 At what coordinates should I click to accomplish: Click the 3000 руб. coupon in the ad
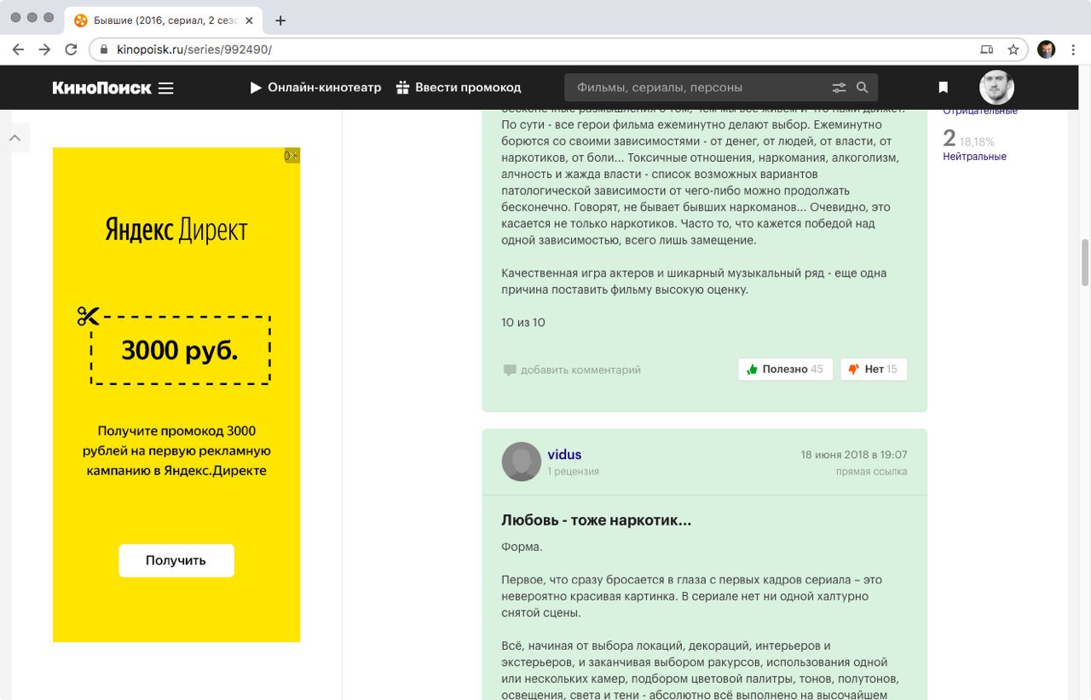[180, 350]
